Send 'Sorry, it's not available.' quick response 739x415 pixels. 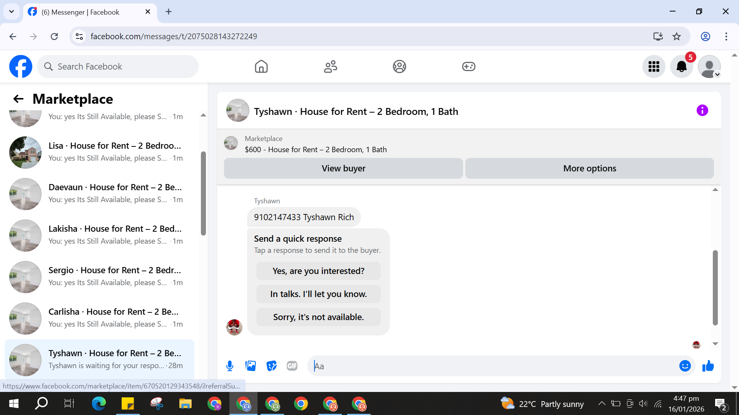coord(318,317)
